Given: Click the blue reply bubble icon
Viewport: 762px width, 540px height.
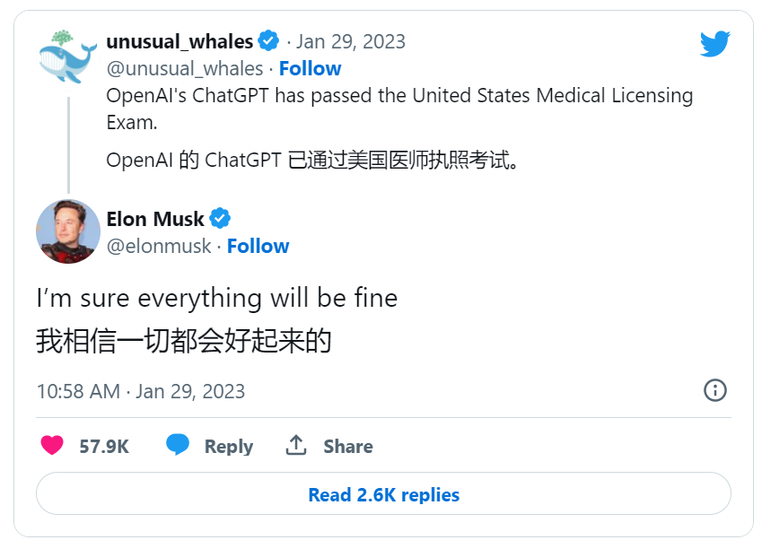Looking at the screenshot, I should click(178, 446).
